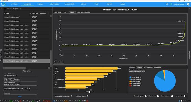Open Additional graphs three-dot menu
Screen dimensions: 191x102
(87, 96)
